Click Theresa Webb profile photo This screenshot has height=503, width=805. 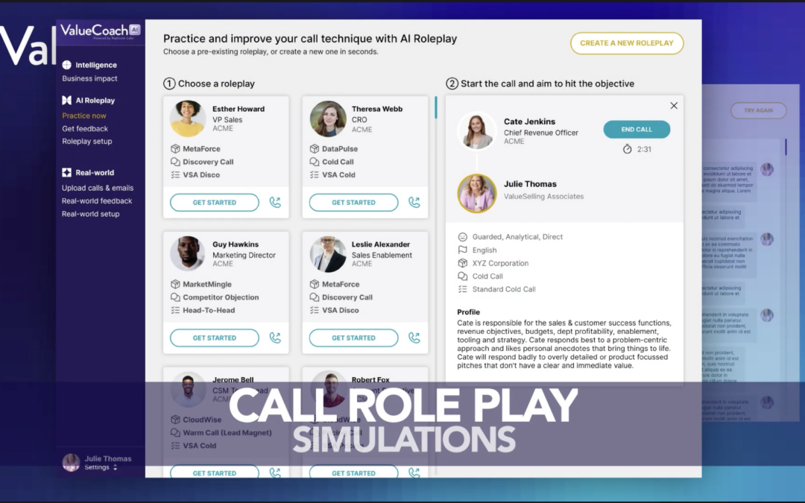pyautogui.click(x=327, y=118)
